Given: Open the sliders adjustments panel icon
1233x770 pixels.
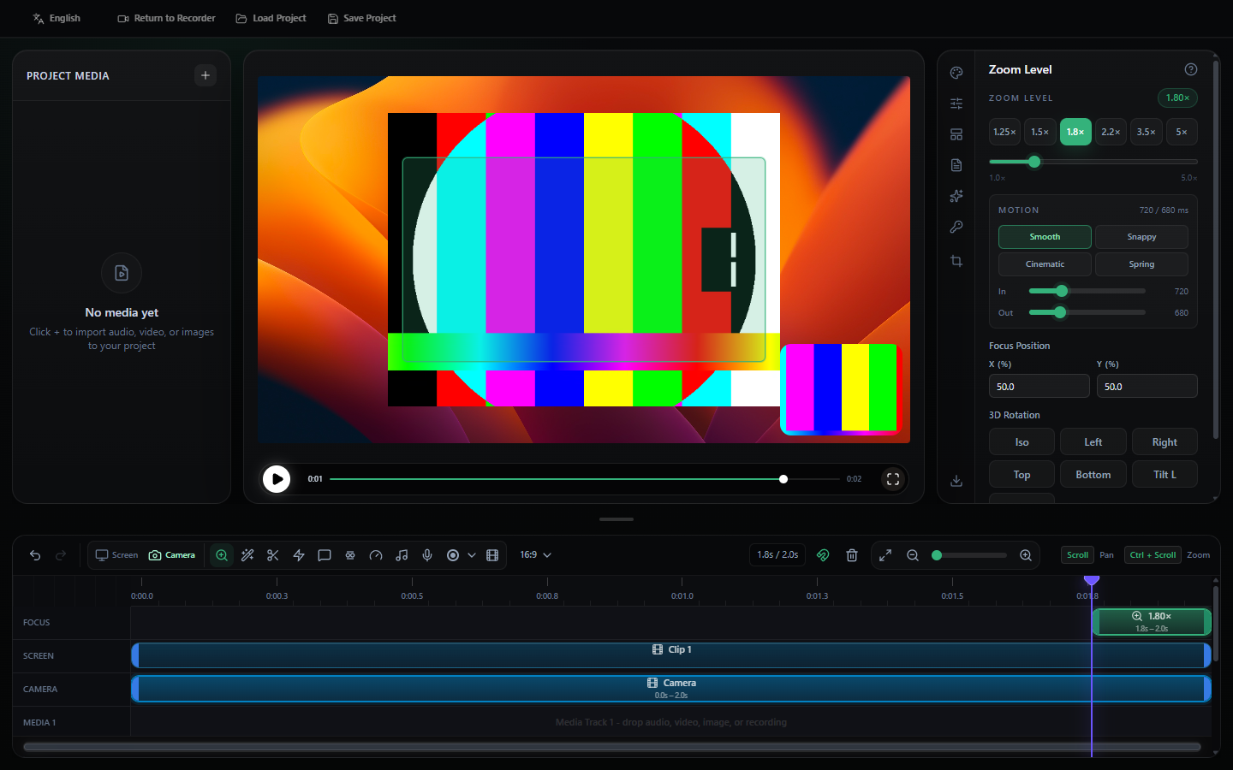Looking at the screenshot, I should pyautogui.click(x=956, y=104).
